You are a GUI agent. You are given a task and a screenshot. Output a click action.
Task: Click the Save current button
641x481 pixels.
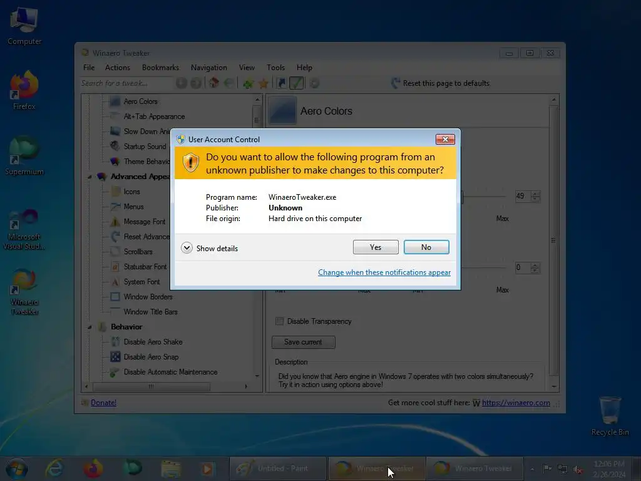coord(304,342)
